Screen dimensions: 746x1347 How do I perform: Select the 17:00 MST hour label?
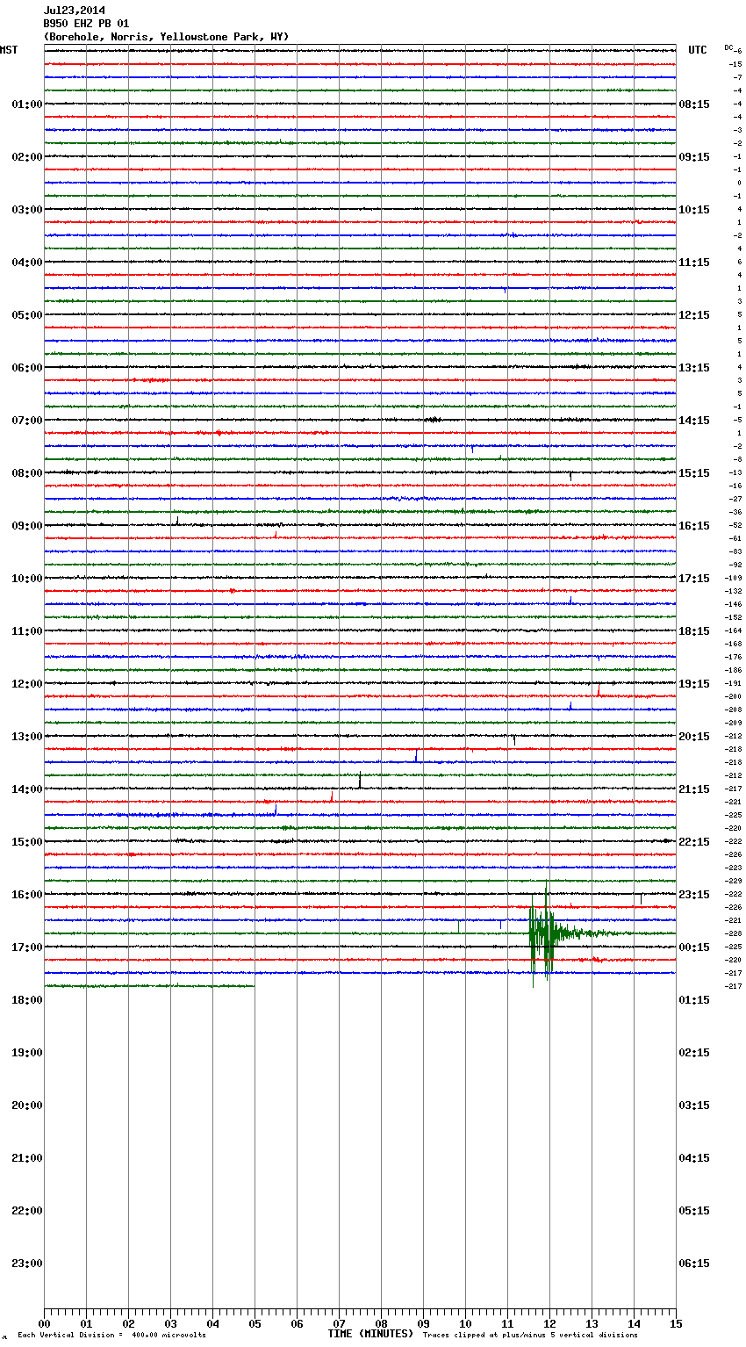(x=27, y=947)
